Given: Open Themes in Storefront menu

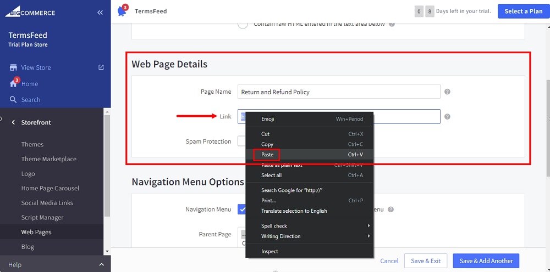Looking at the screenshot, I should [x=32, y=144].
